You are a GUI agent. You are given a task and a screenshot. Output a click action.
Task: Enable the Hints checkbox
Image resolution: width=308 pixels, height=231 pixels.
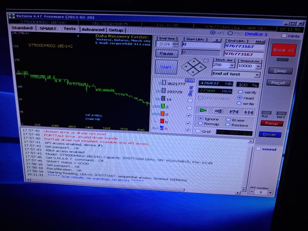click(x=284, y=36)
